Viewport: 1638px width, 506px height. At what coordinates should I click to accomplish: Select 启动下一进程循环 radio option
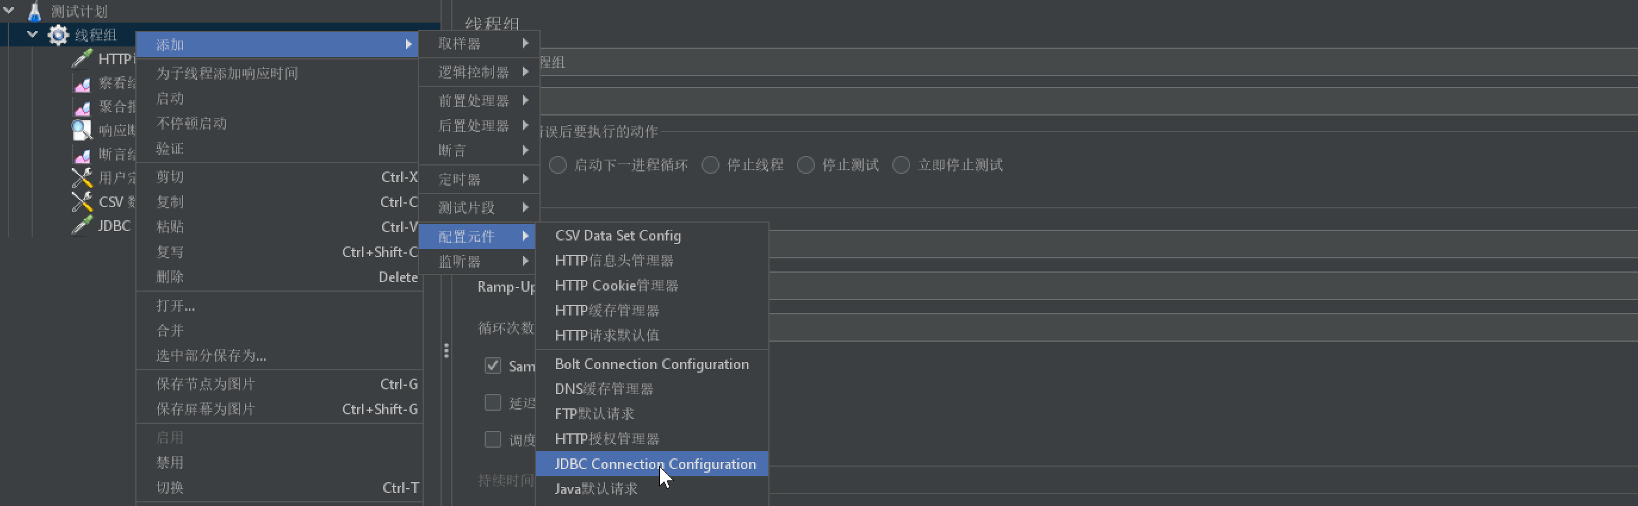(558, 165)
